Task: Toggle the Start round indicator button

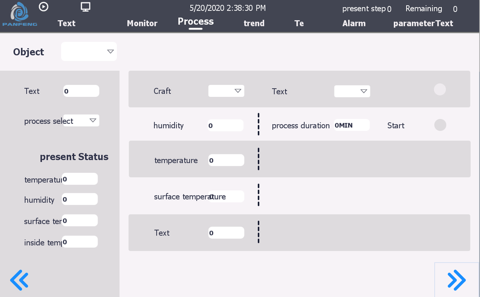Action: tap(440, 125)
